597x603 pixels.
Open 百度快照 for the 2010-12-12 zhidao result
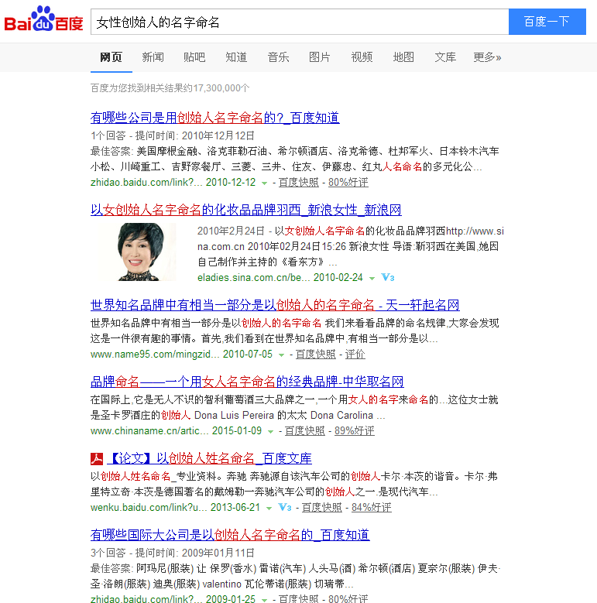tap(299, 182)
